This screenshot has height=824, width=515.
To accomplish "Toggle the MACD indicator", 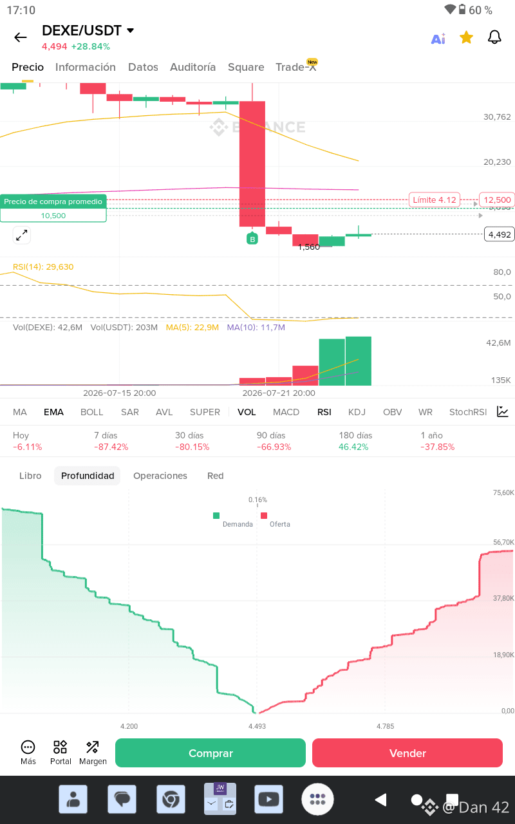I will 286,412.
